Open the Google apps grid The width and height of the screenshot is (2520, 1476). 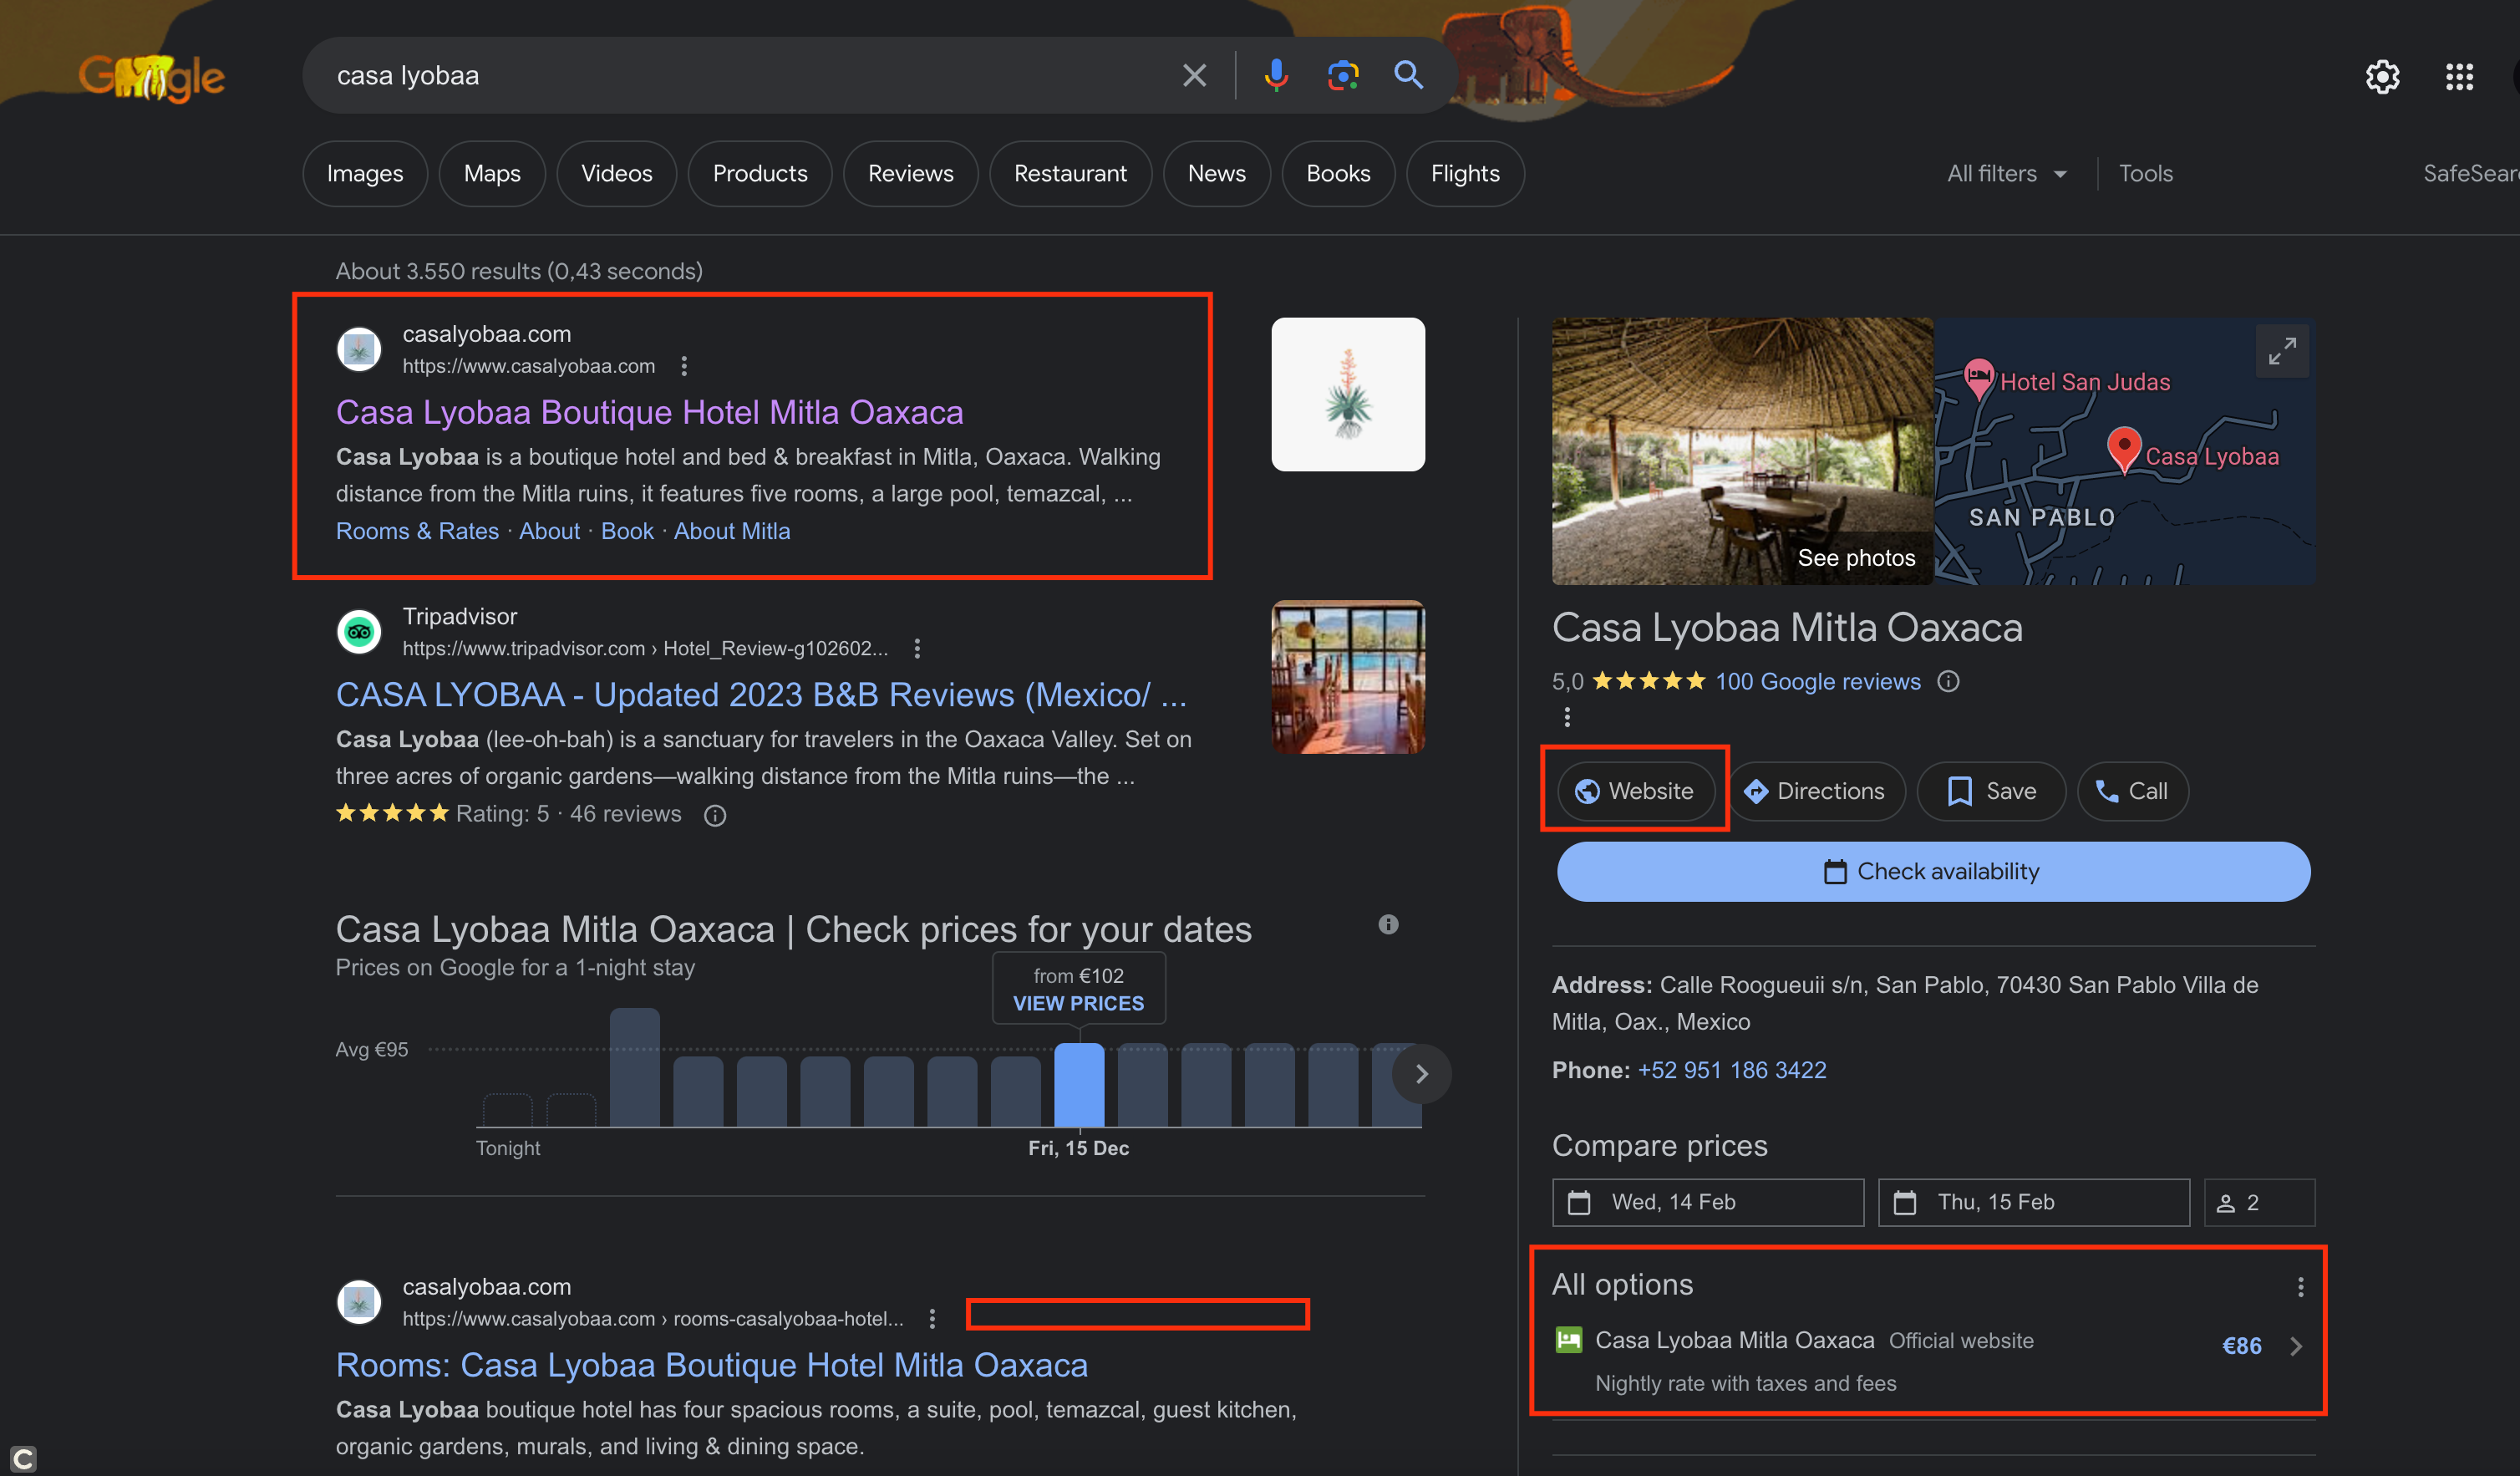(x=2459, y=76)
